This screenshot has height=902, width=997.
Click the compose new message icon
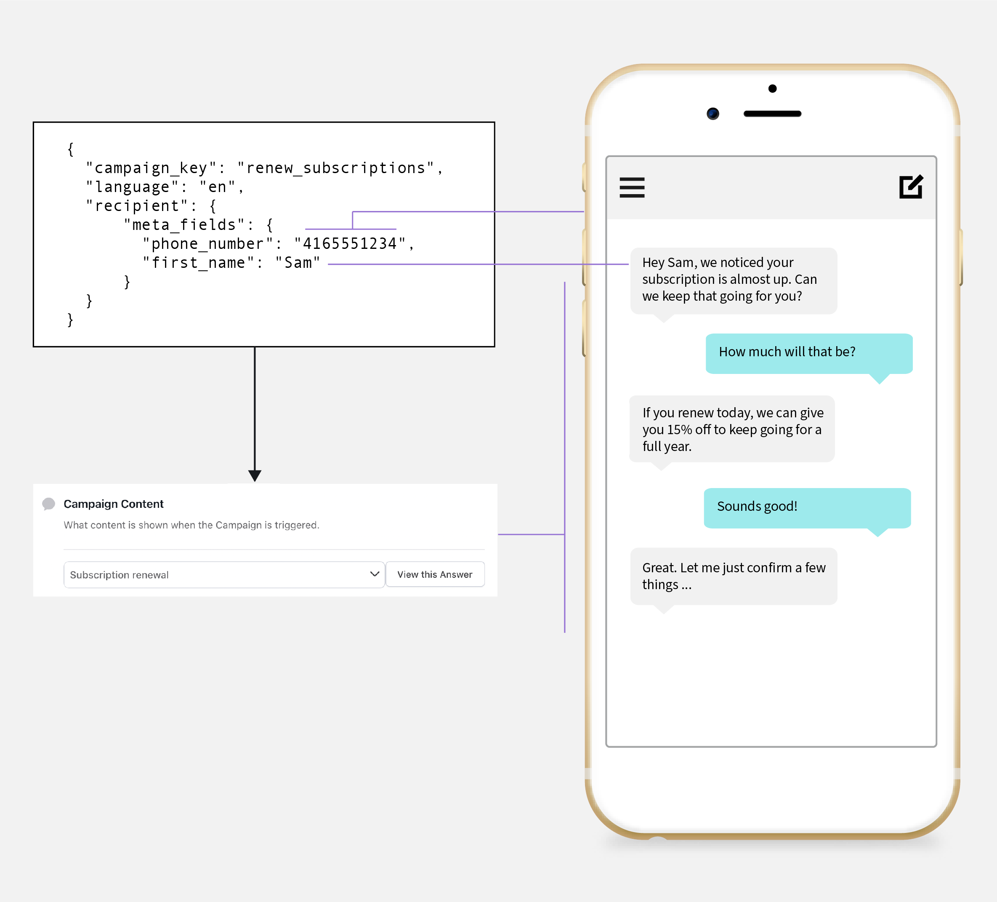910,187
